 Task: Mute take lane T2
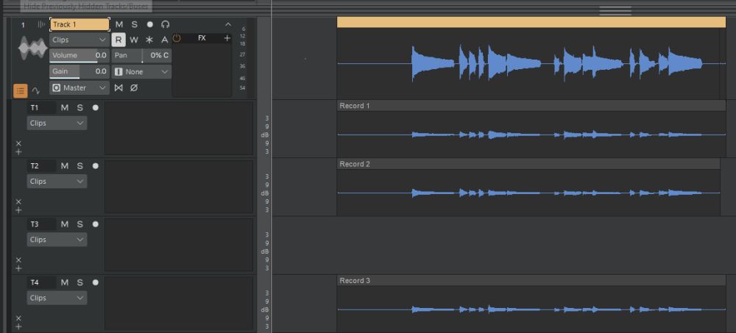pos(65,166)
